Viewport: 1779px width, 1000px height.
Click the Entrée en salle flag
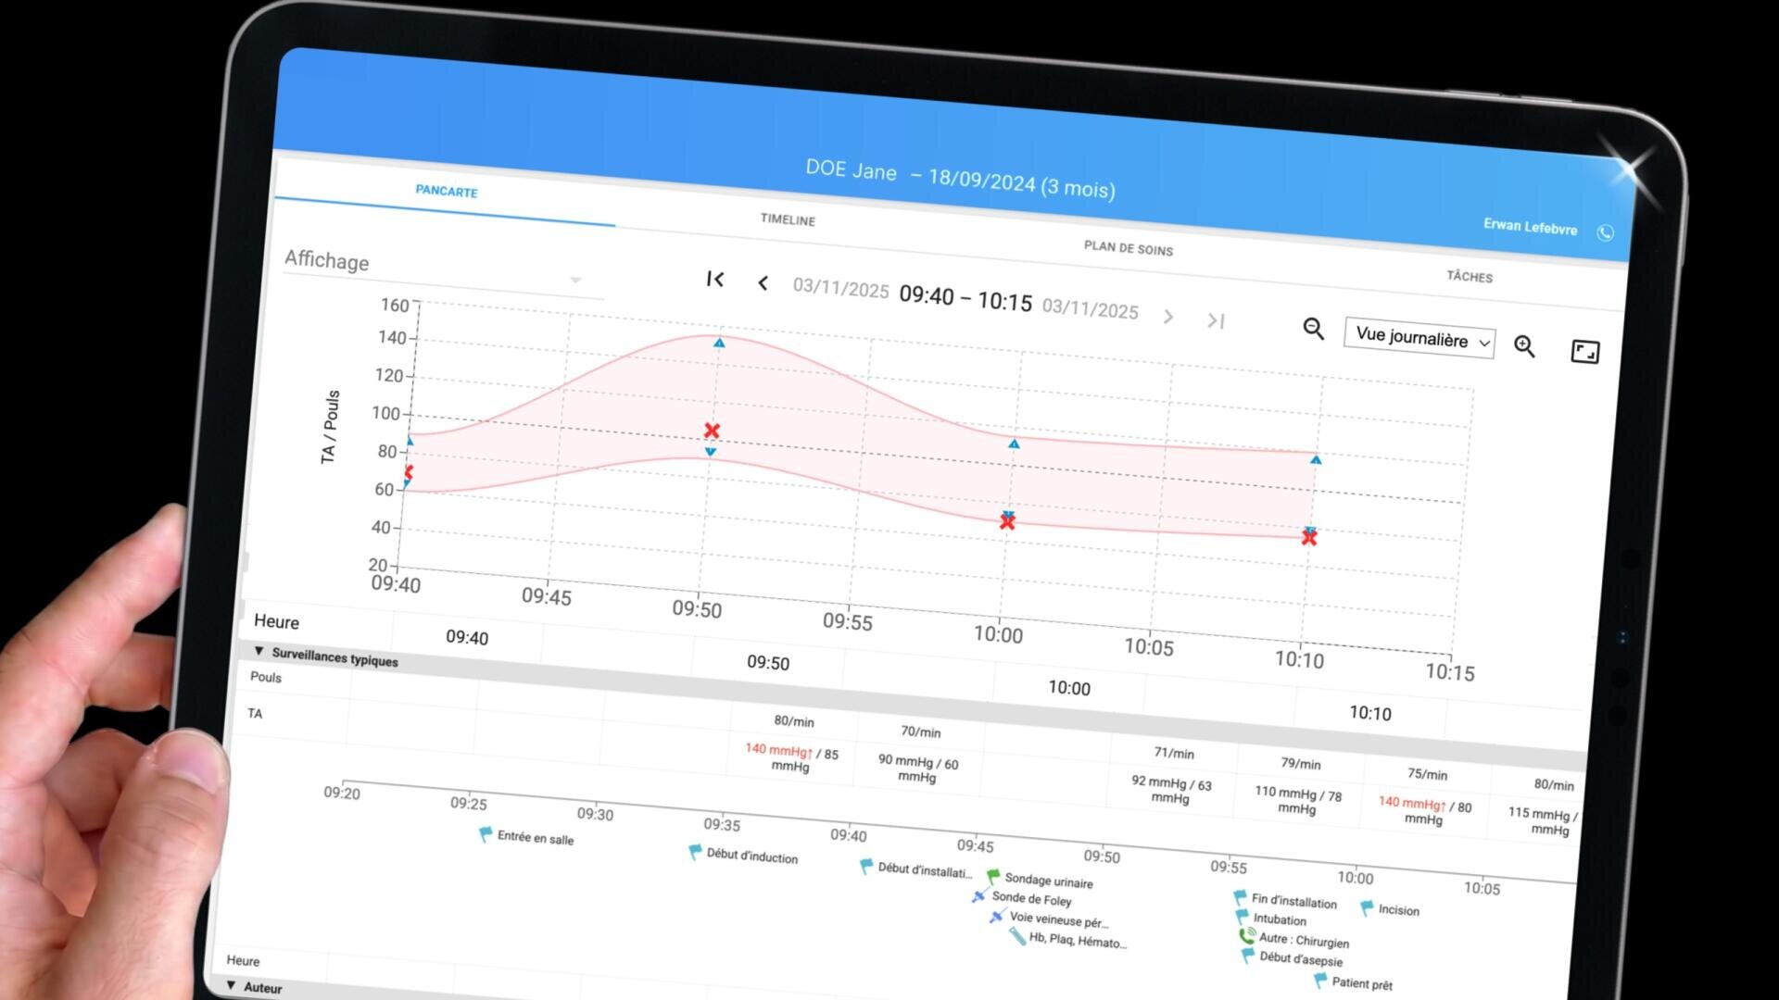click(x=485, y=834)
